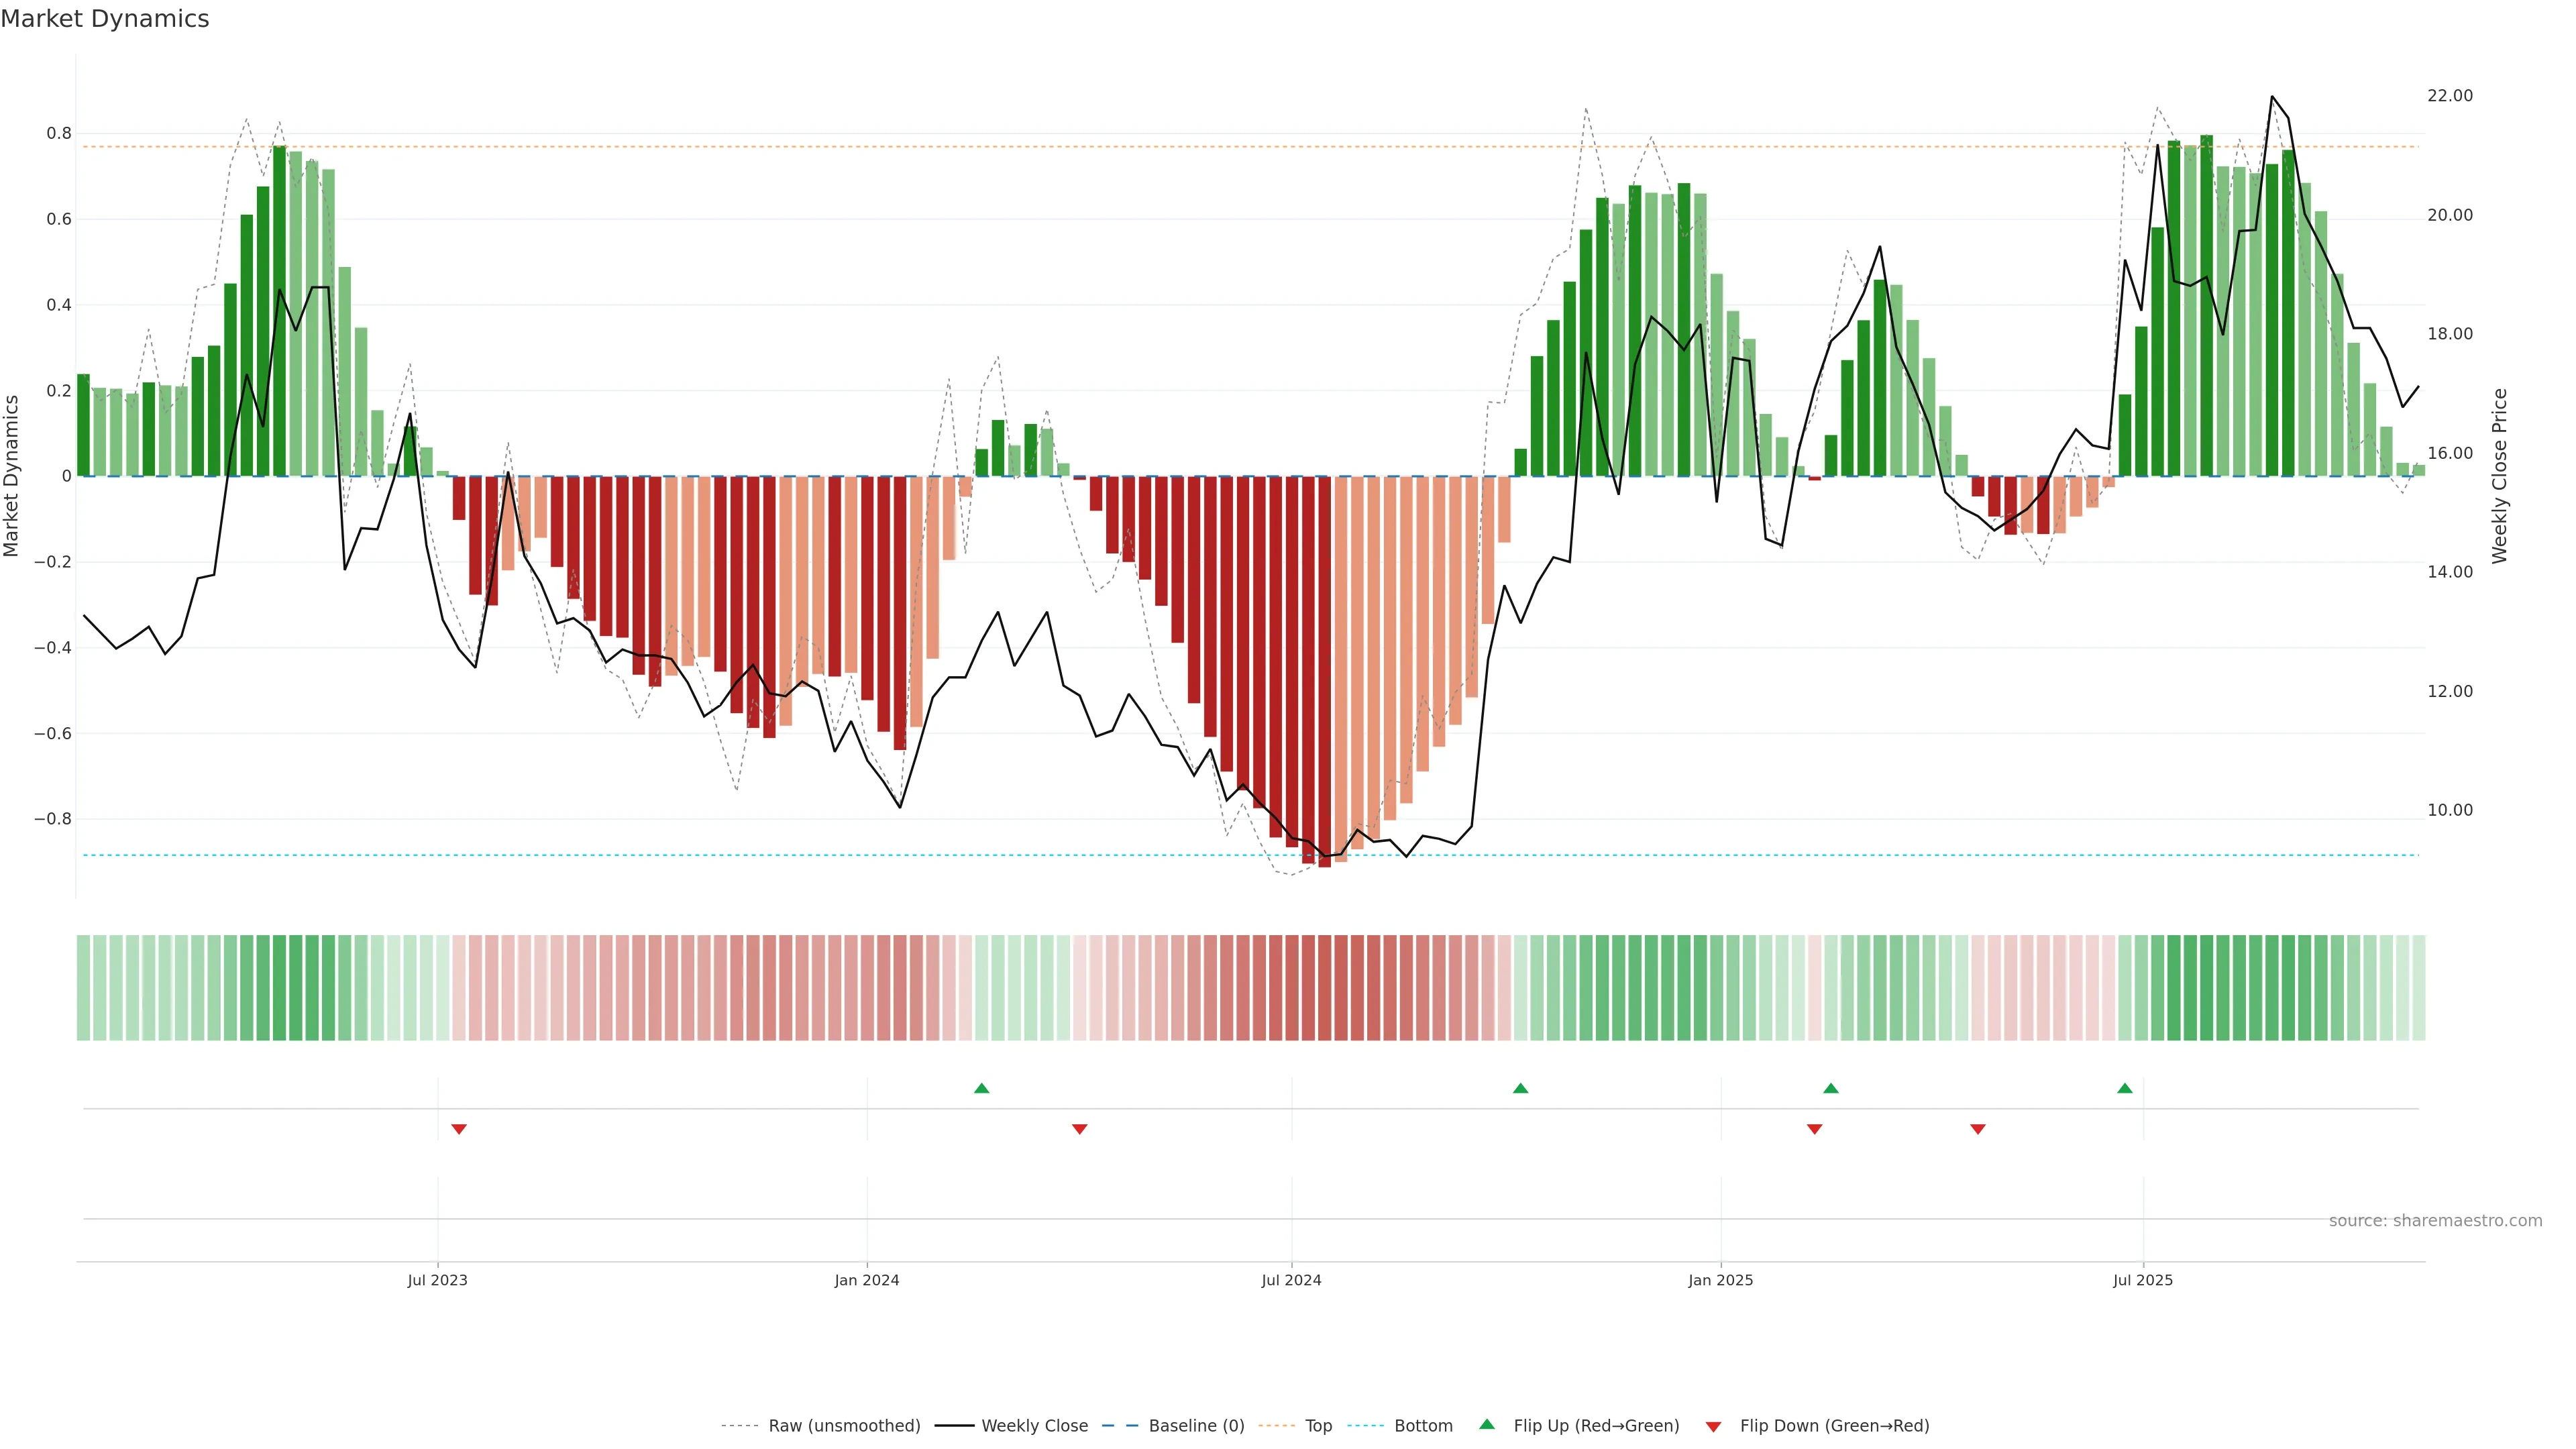This screenshot has height=1449, width=2576.
Task: Click the red triangle icon in the Flip Down legend
Action: point(1713,1426)
